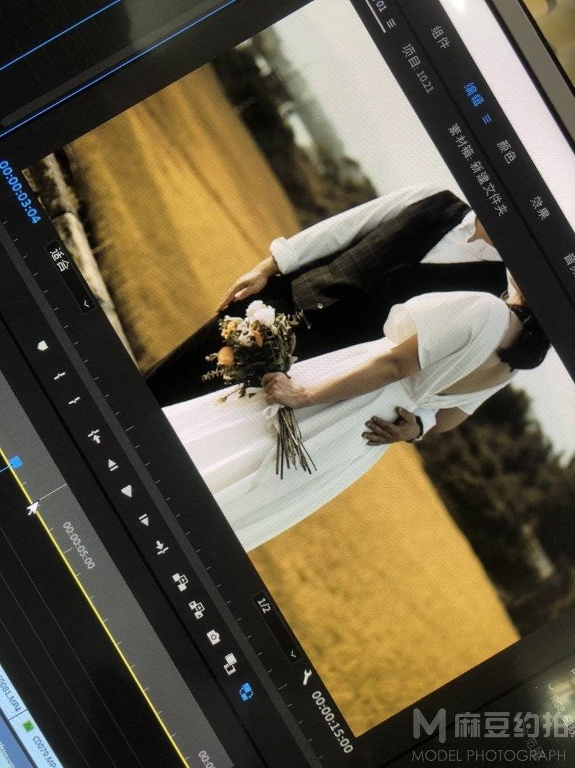Viewport: 575px width, 768px height.
Task: Click the green badge on C0079.MP4 clip
Action: pos(29,725)
